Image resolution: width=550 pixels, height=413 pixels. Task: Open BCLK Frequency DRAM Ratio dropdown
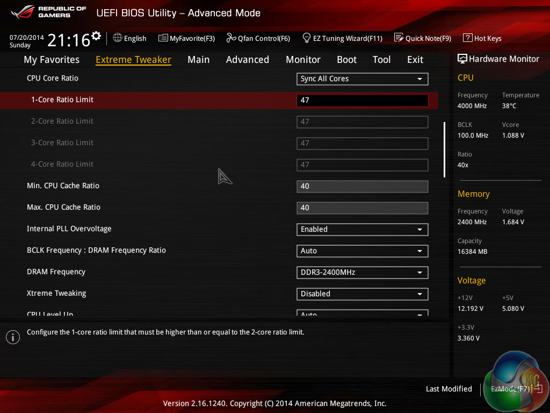(x=363, y=251)
